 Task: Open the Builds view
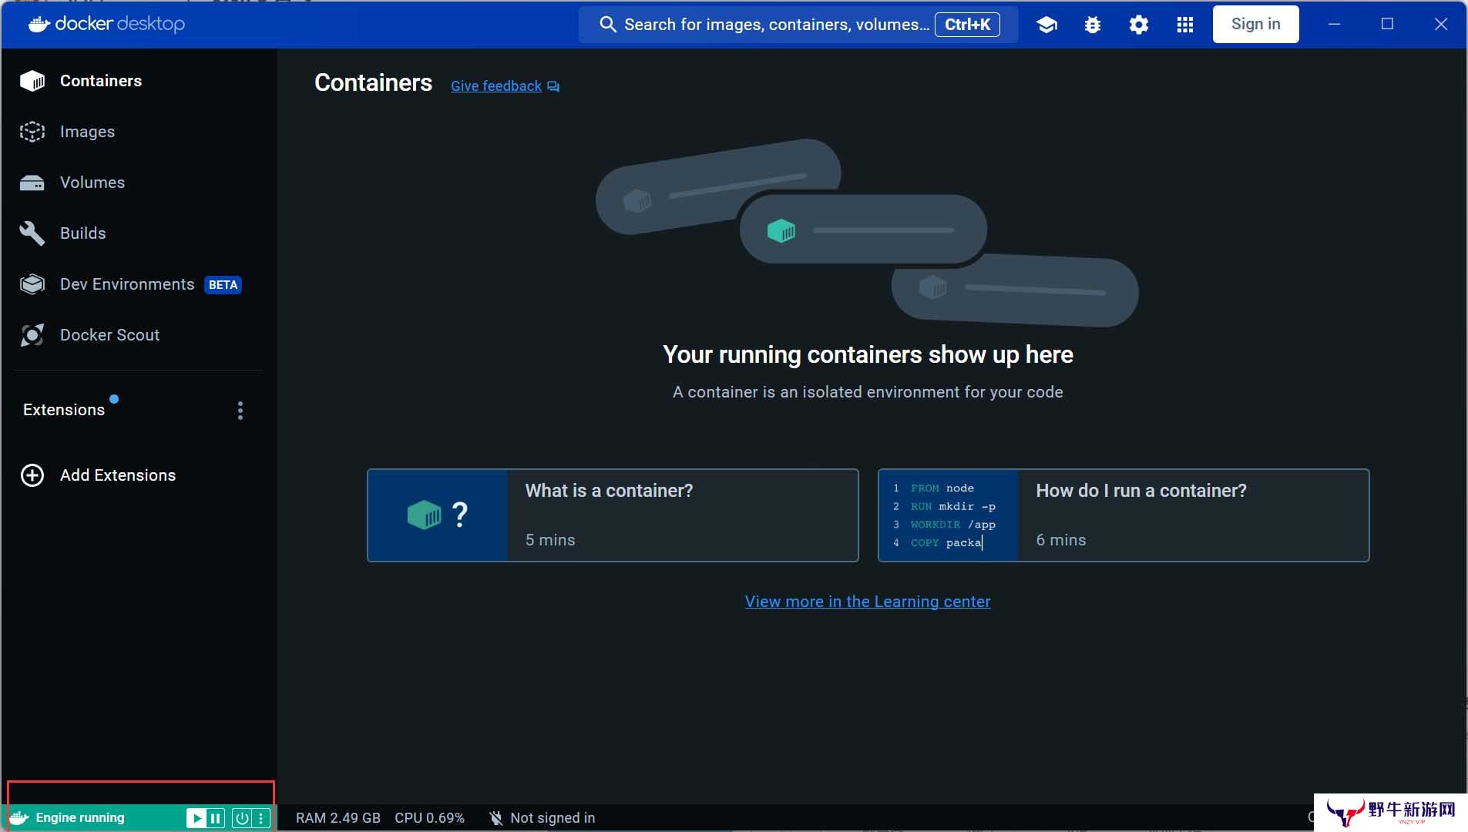[139, 233]
